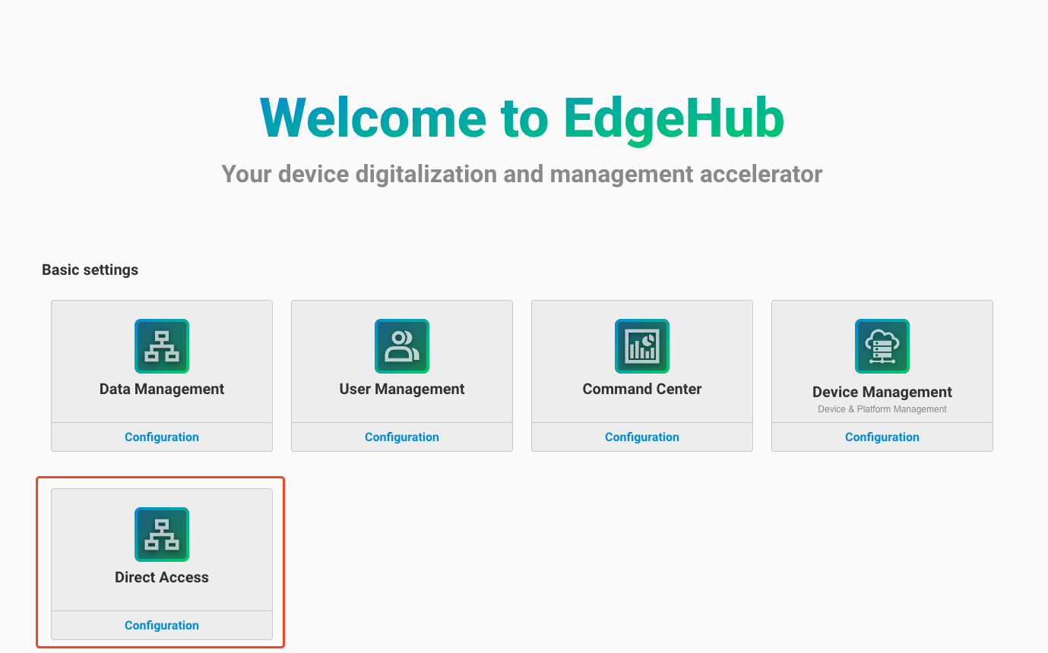Open Configuration link under Device Management
The image size is (1048, 653).
click(x=882, y=437)
